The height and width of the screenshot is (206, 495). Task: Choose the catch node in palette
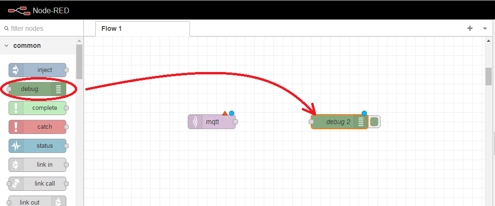tap(37, 127)
